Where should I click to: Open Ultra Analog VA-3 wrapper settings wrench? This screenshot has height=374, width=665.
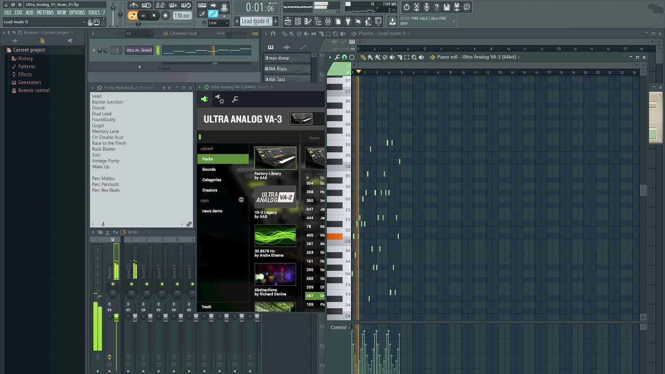235,99
